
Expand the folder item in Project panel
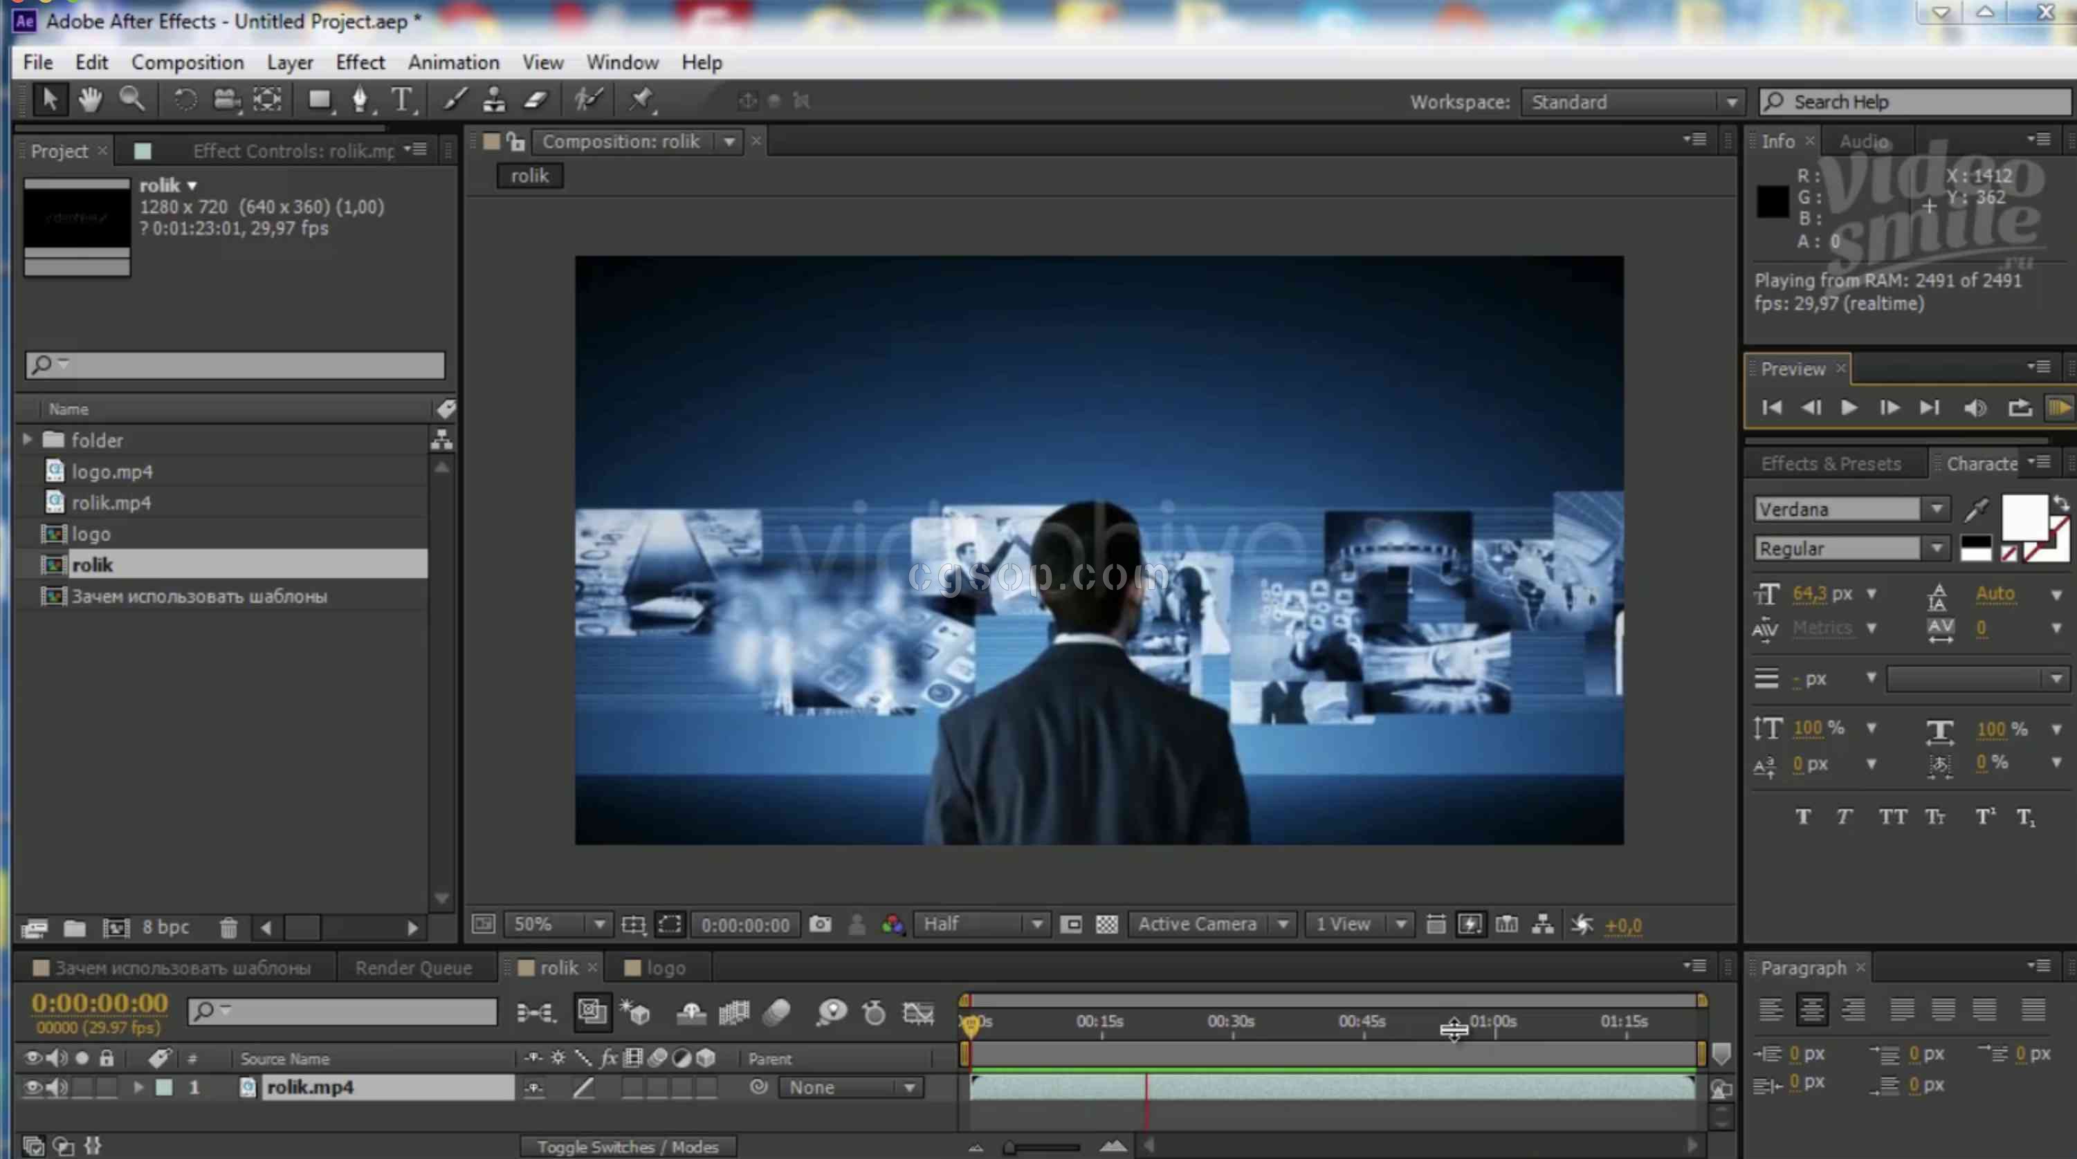(28, 439)
